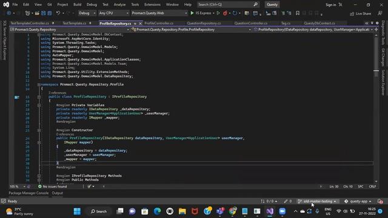Click the Hot Reload flame icon
The width and height of the screenshot is (388, 218).
225,13
